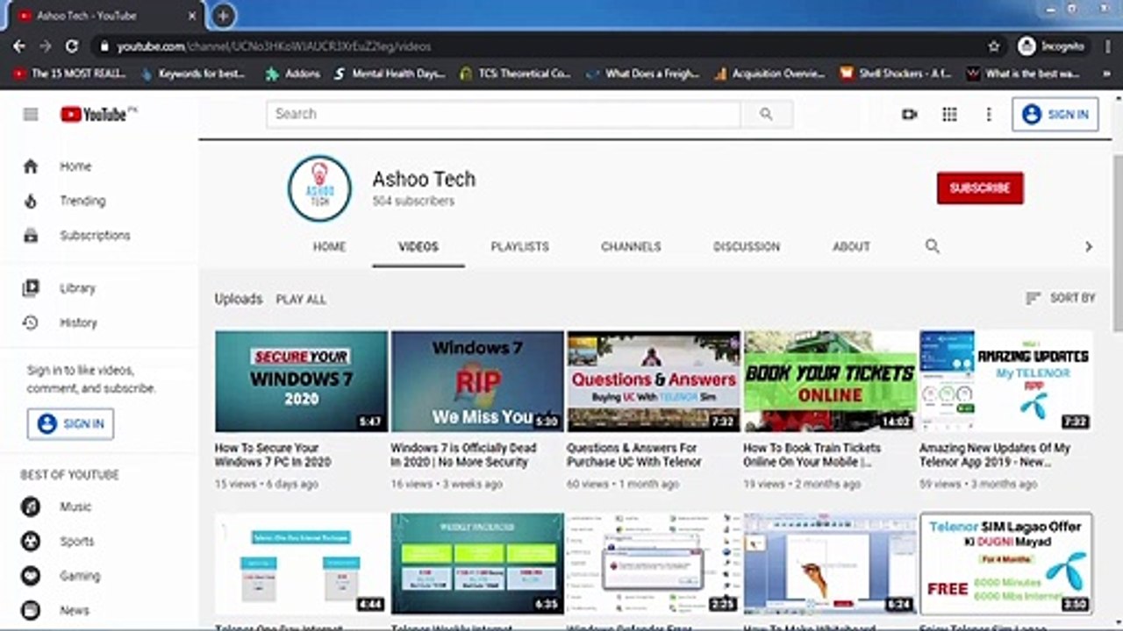Reload the page with refresh icon
Viewport: 1123px width, 631px height.
coord(72,46)
